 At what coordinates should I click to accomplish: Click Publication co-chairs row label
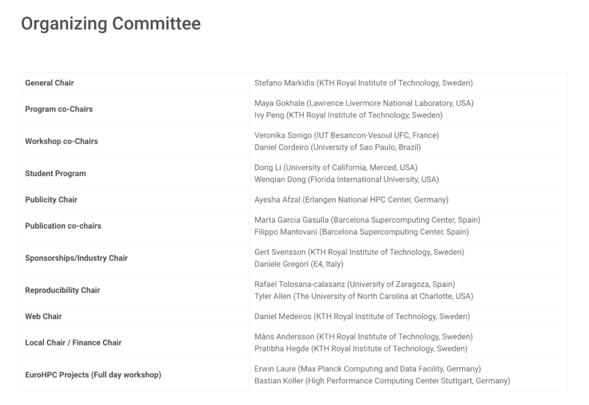tap(63, 226)
